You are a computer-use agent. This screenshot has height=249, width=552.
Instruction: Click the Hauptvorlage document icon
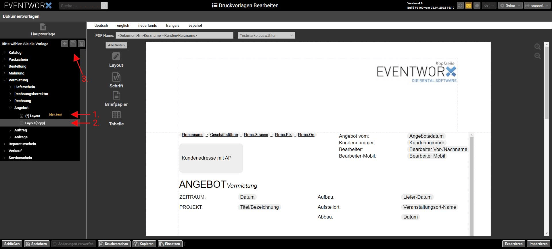coord(43,27)
